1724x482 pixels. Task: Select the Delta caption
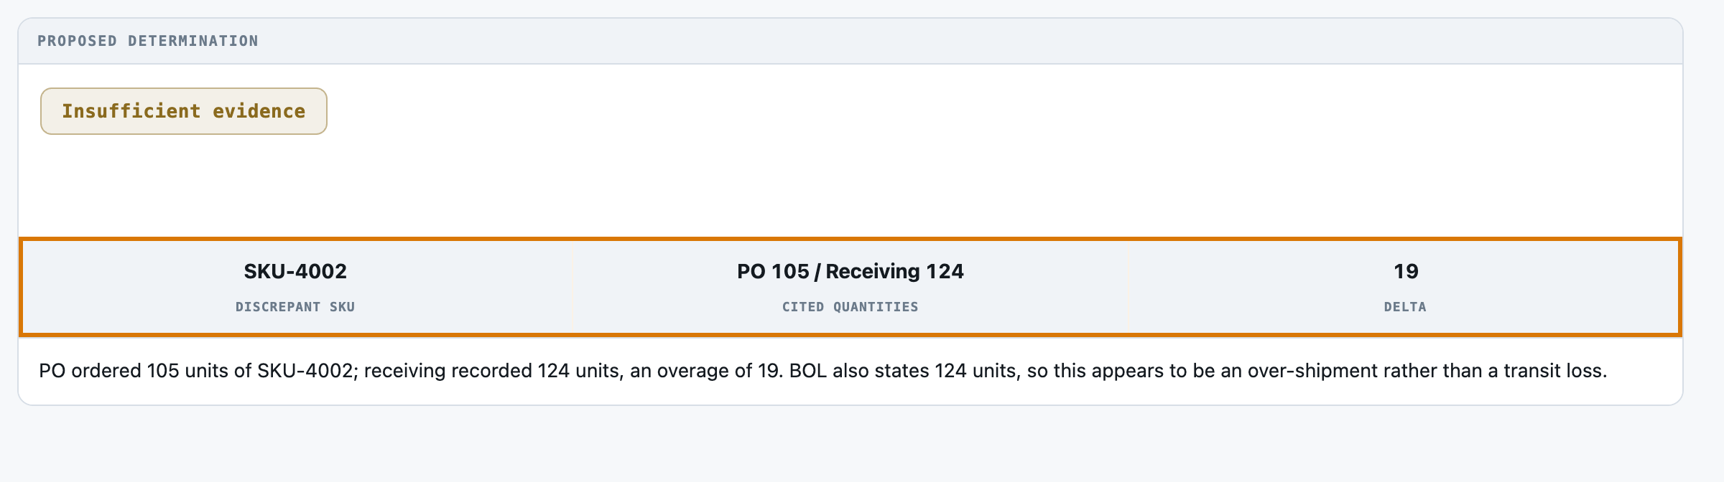click(1405, 307)
